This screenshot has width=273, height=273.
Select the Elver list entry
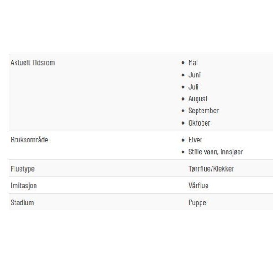point(195,140)
